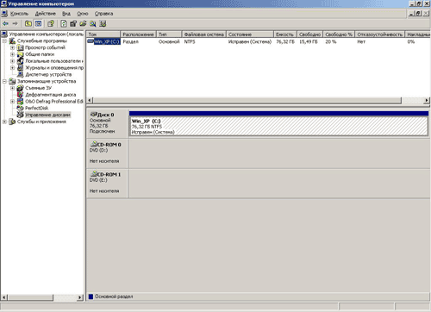Expand the O&O Defrag Professional node
Screen dimensions: 431x312
[12, 102]
